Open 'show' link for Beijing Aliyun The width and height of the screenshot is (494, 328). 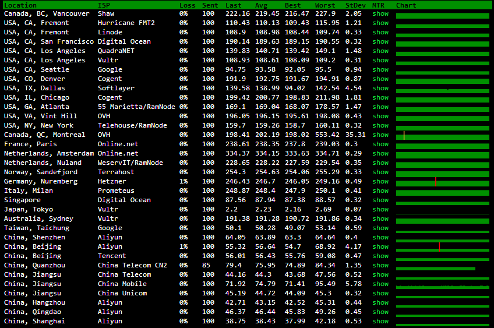[x=380, y=246]
